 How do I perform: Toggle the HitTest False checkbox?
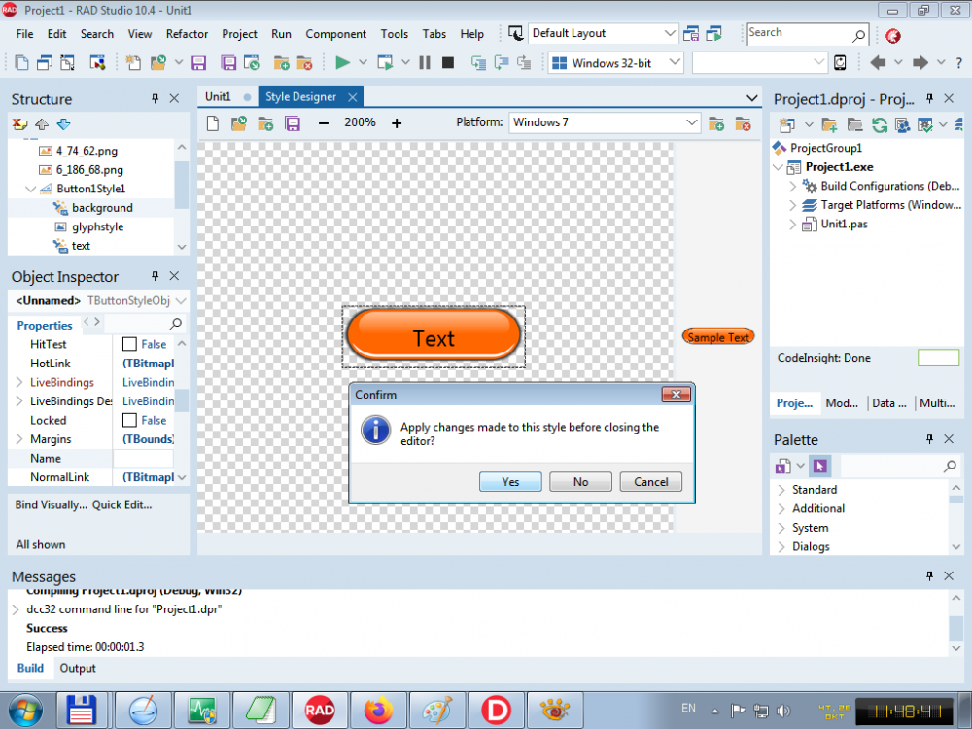[129, 344]
